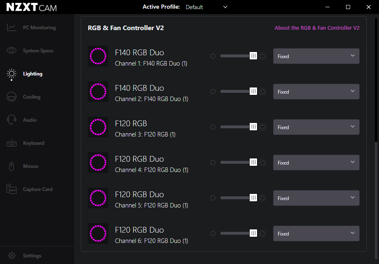The height and width of the screenshot is (264, 379).
Task: Open the Audio settings
Action: click(30, 120)
